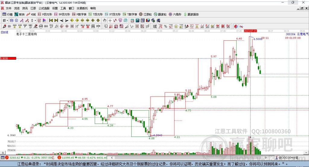
Task: Click the calendar date icon
Action: point(132,20)
